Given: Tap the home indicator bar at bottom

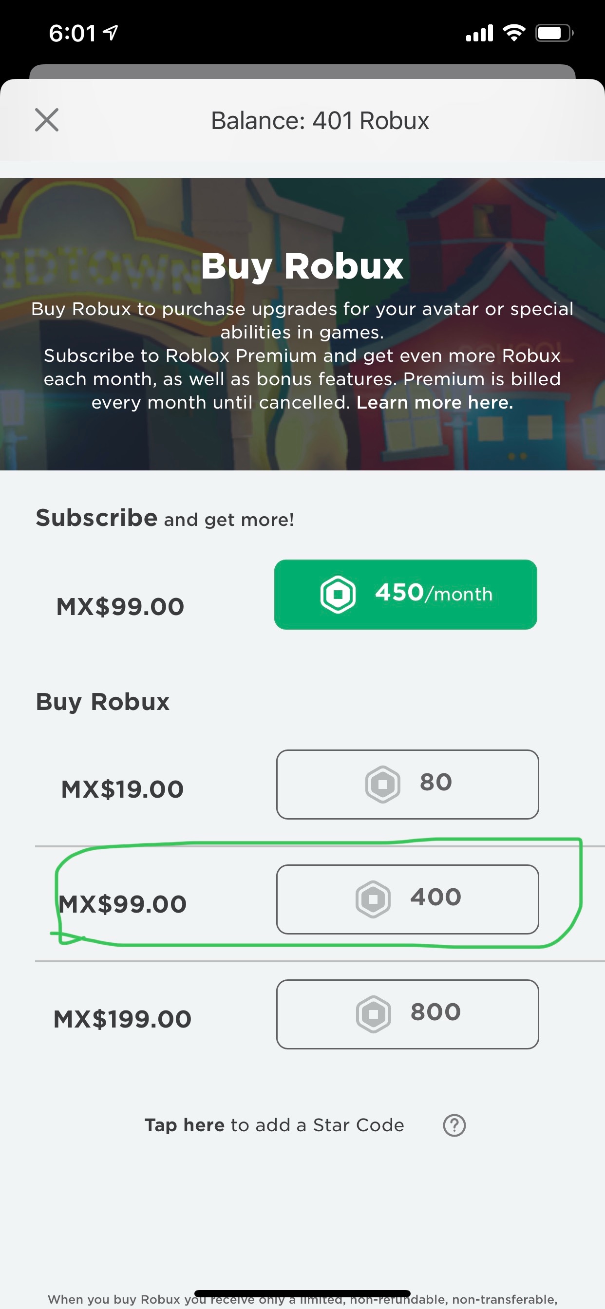Looking at the screenshot, I should click(302, 1293).
